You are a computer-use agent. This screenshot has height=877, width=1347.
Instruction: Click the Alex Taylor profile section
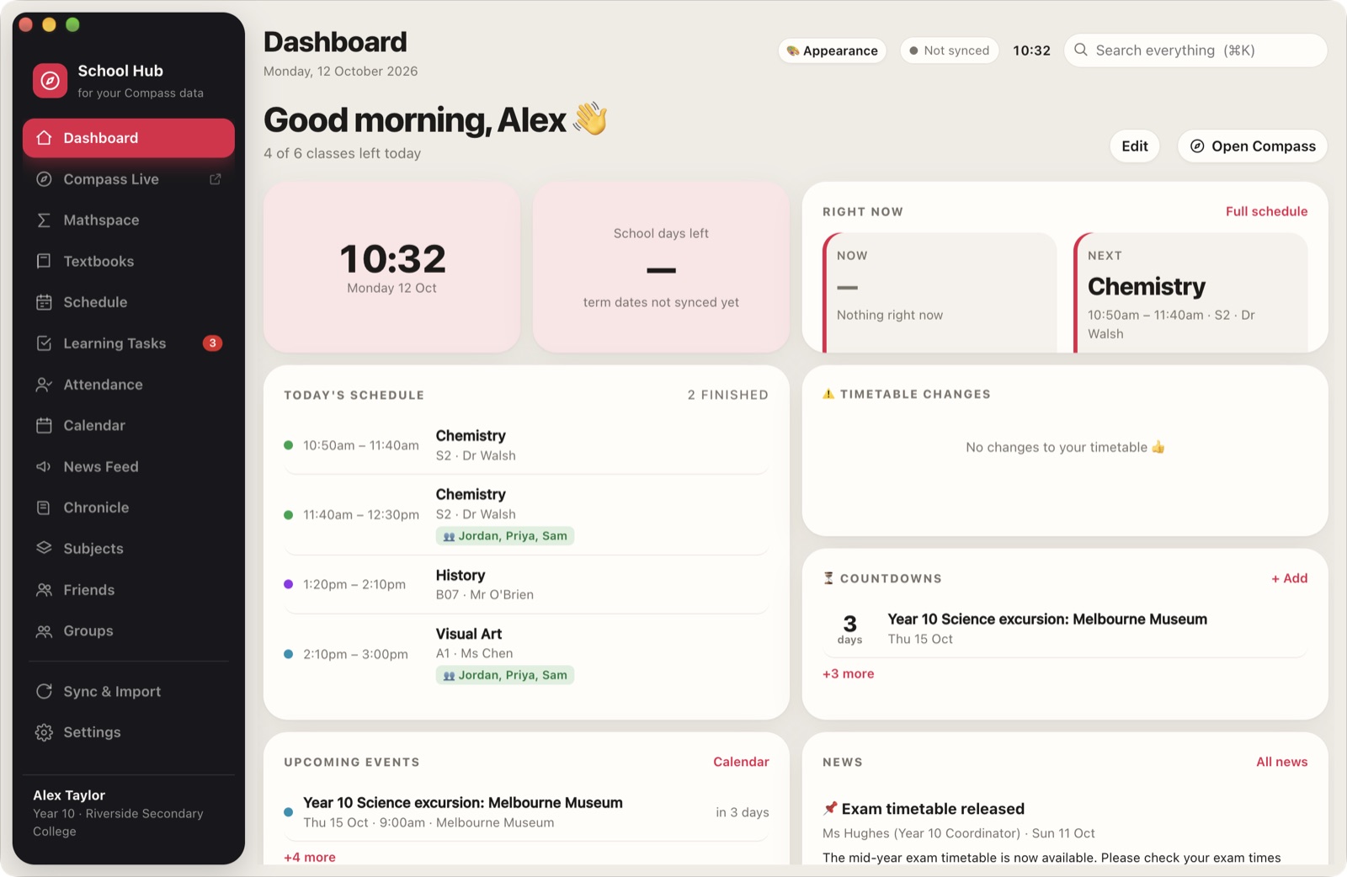129,813
